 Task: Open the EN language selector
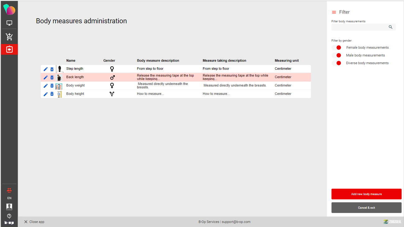[9, 198]
